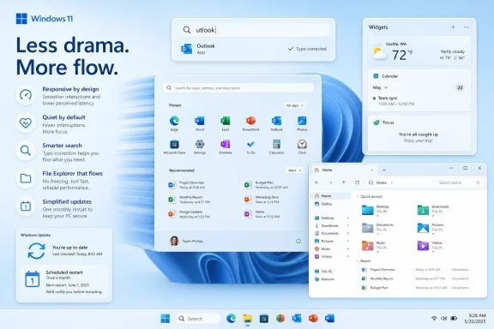Click Windows Start button on taskbar
This screenshot has height=329, width=494.
(165, 319)
